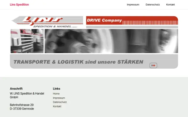Open Datenschutz link in footer Links list

pyautogui.click(x=60, y=102)
